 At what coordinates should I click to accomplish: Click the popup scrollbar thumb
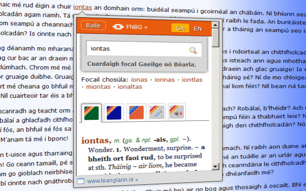215,38
